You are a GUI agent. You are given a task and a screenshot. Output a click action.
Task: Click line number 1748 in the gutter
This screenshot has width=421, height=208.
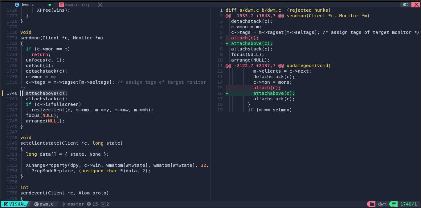pyautogui.click(x=12, y=138)
